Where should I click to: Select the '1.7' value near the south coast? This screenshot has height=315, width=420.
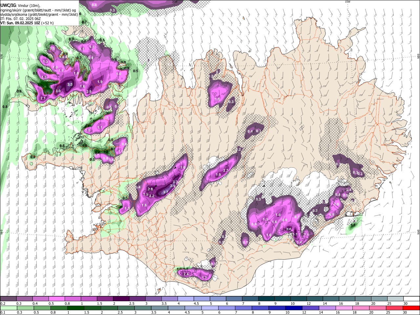[205, 278]
